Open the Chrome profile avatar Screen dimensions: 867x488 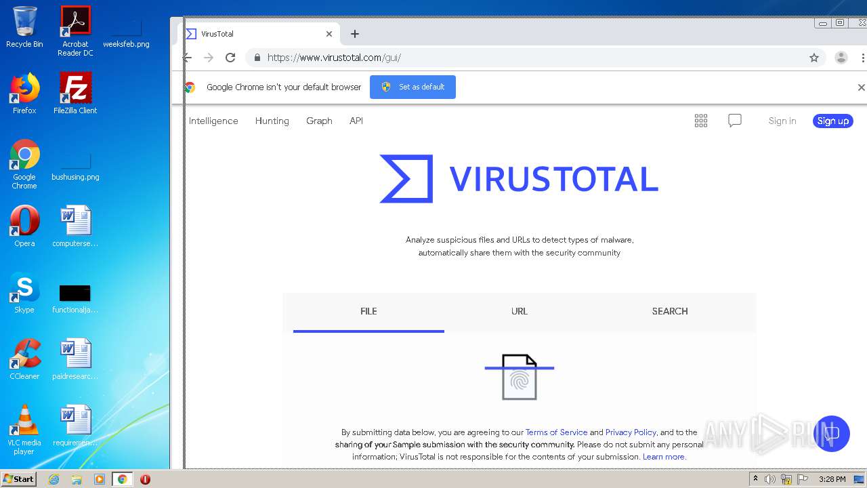[841, 58]
